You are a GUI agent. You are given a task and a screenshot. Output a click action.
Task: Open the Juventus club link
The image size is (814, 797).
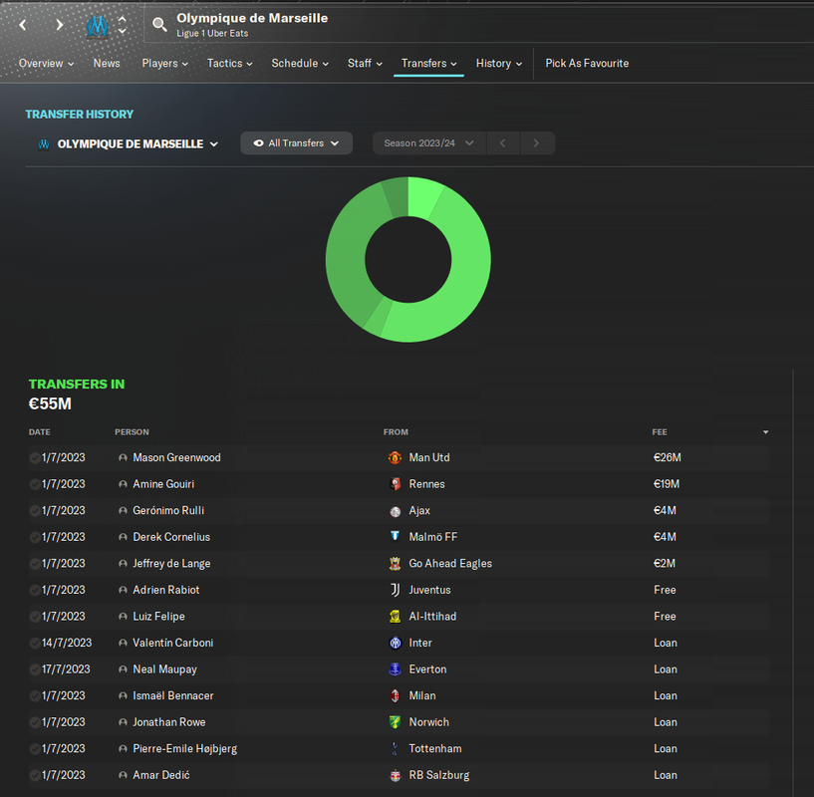point(429,590)
